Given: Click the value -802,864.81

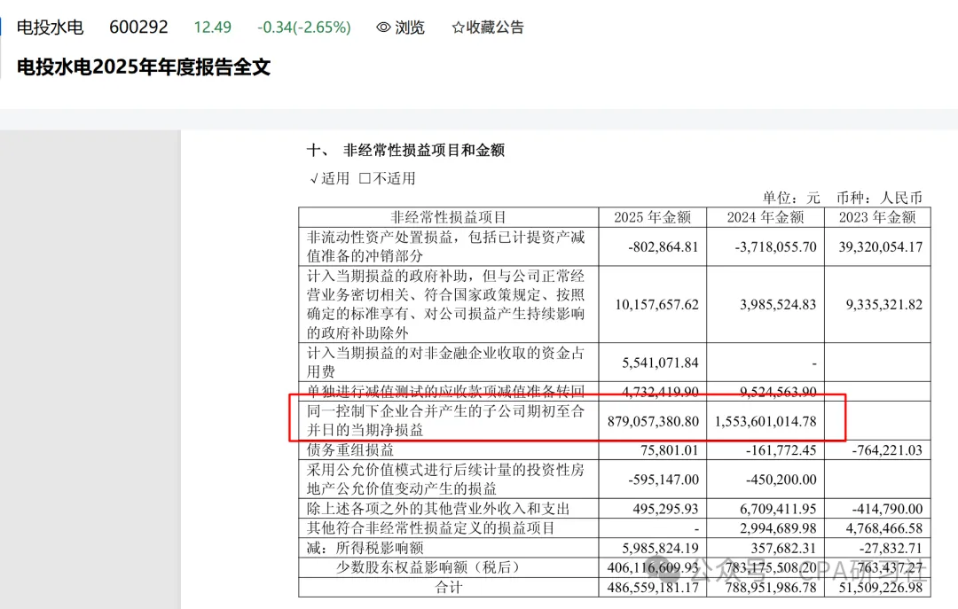Looking at the screenshot, I should [663, 246].
